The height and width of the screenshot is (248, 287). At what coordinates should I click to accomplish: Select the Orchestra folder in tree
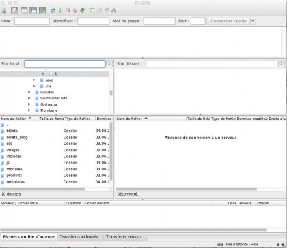[x=49, y=104]
